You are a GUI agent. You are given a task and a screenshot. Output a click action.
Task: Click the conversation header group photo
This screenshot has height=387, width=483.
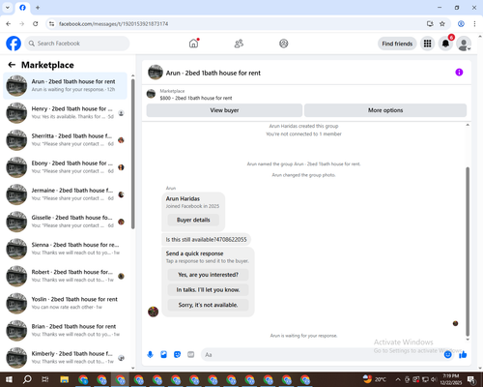(x=156, y=73)
